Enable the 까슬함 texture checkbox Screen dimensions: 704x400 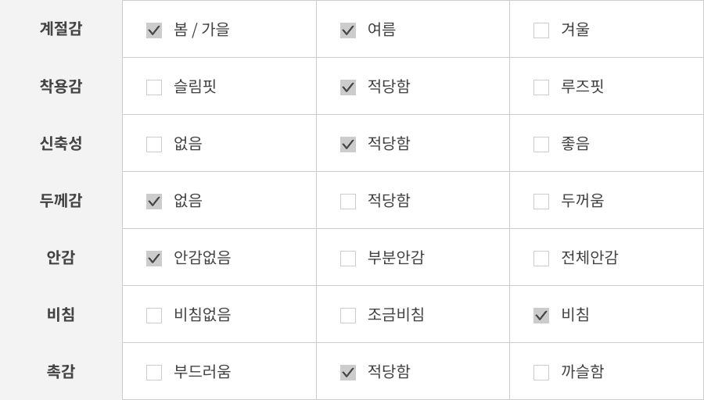coord(541,373)
